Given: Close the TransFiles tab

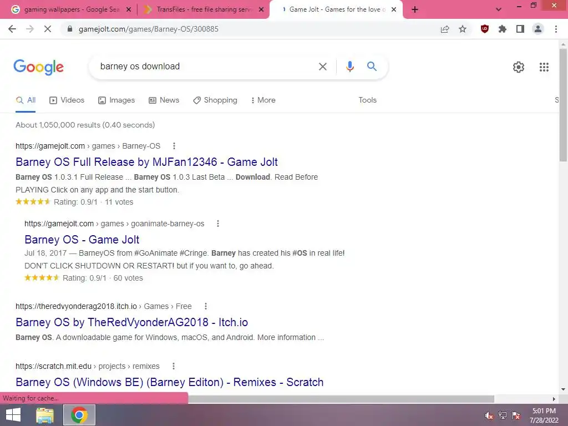Looking at the screenshot, I should click(261, 10).
